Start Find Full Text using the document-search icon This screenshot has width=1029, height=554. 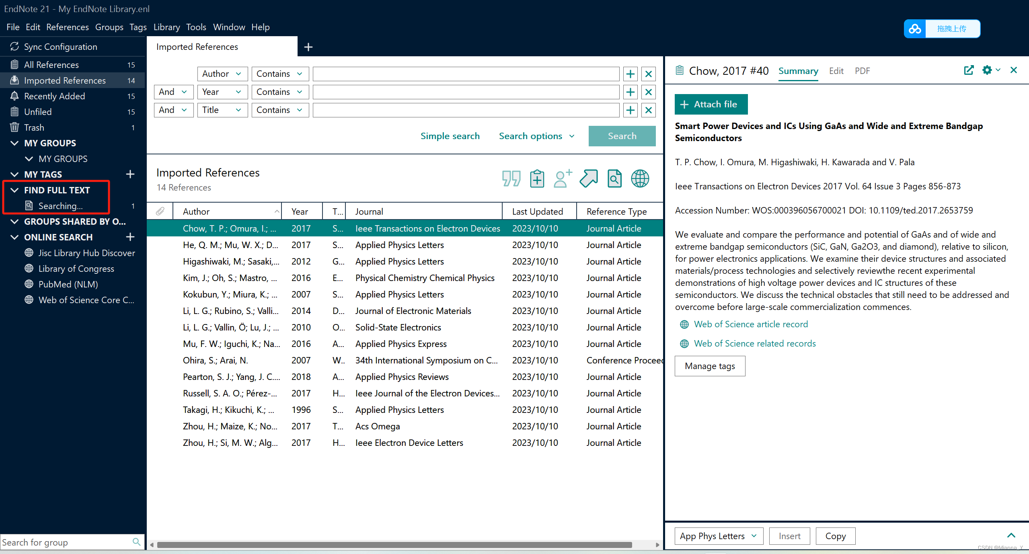614,179
